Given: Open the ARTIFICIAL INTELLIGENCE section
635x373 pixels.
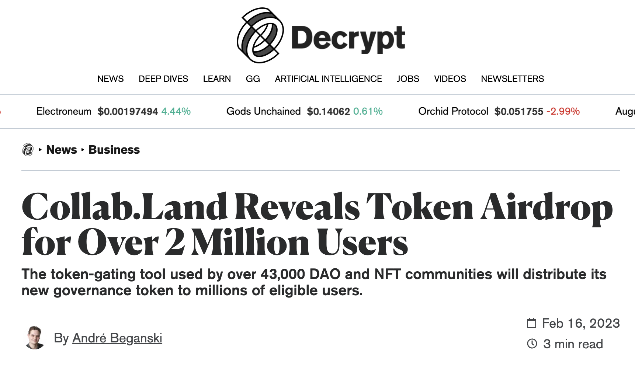Looking at the screenshot, I should pyautogui.click(x=328, y=79).
